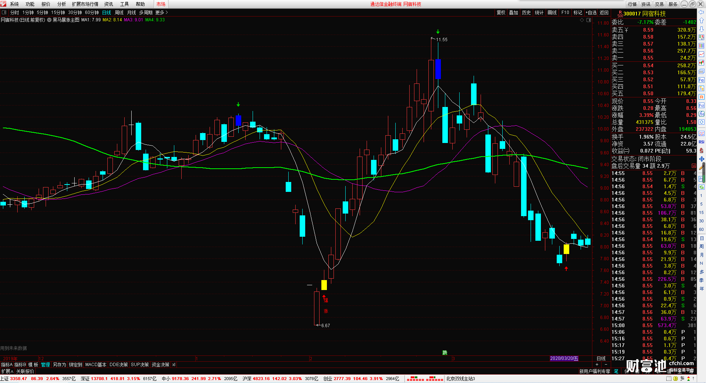Screen dimensions: 706x383
Task: Open the 分析 menu
Action: click(x=62, y=4)
